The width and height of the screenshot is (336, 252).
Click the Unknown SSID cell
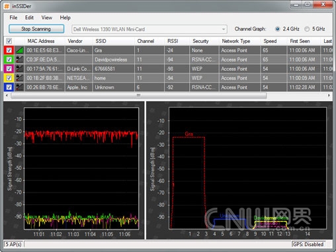[x=114, y=87]
